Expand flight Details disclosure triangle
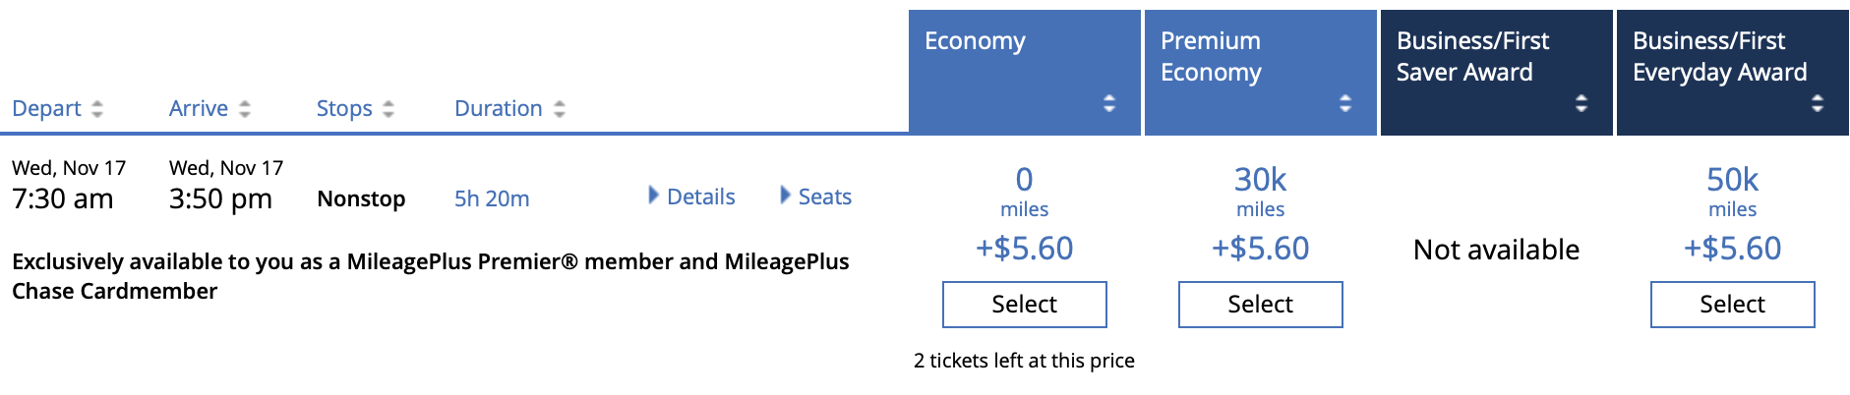 click(x=654, y=196)
